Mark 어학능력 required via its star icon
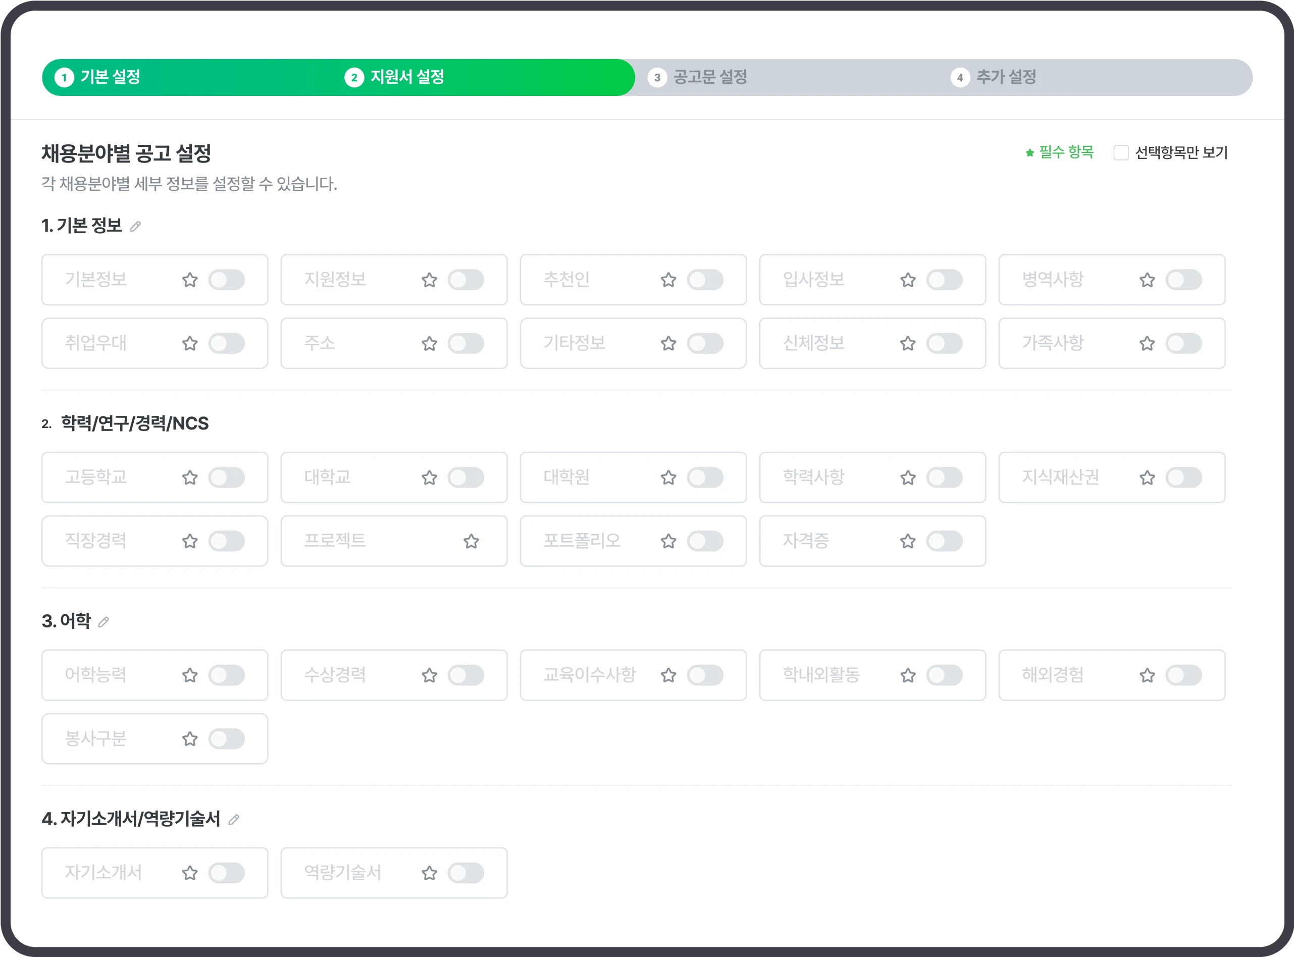The height and width of the screenshot is (957, 1294). pos(189,675)
